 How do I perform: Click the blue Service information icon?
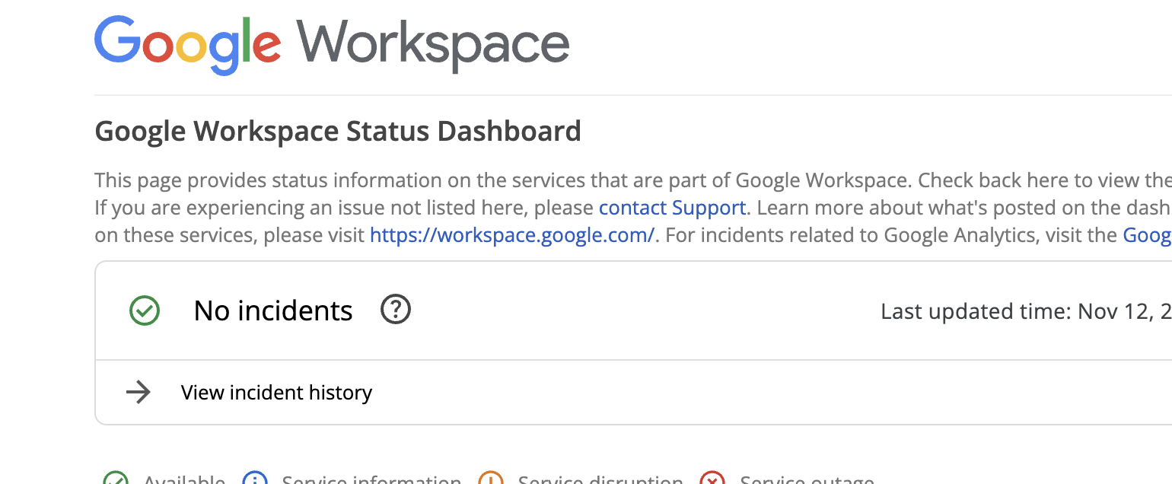click(x=255, y=479)
